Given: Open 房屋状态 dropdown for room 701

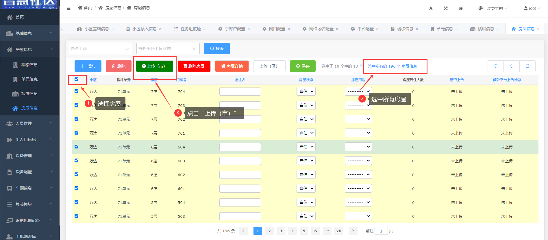Looking at the screenshot, I should [x=306, y=133].
